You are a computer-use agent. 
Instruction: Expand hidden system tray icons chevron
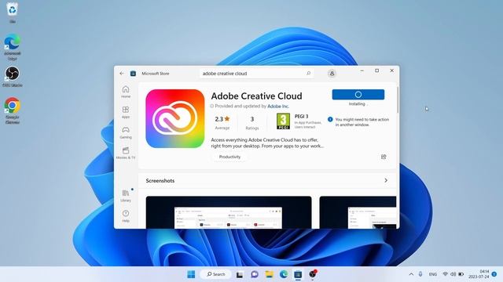pos(411,274)
